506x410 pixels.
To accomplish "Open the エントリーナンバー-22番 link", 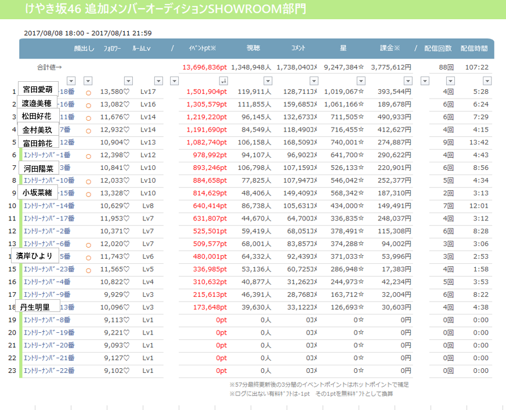I will pyautogui.click(x=49, y=371).
